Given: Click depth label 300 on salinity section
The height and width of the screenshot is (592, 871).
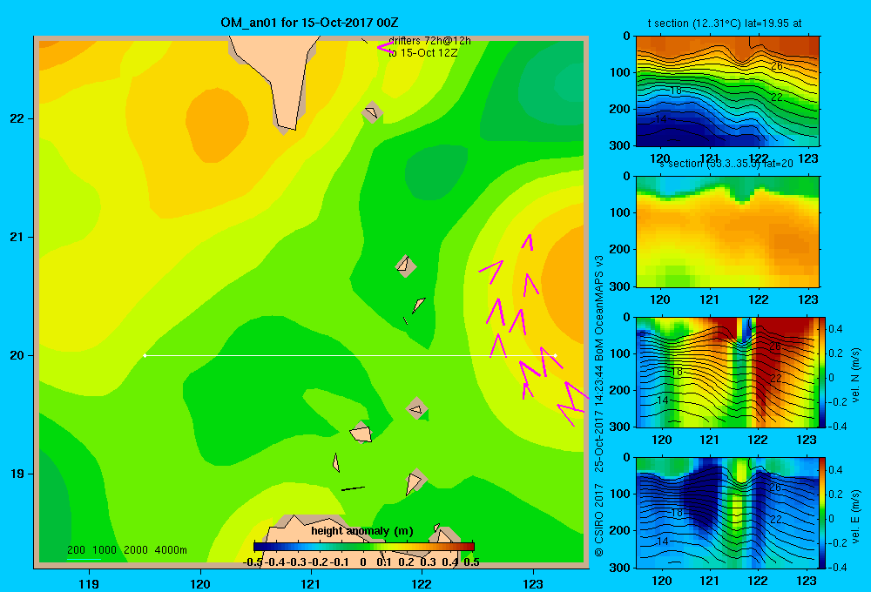Looking at the screenshot, I should pos(620,286).
